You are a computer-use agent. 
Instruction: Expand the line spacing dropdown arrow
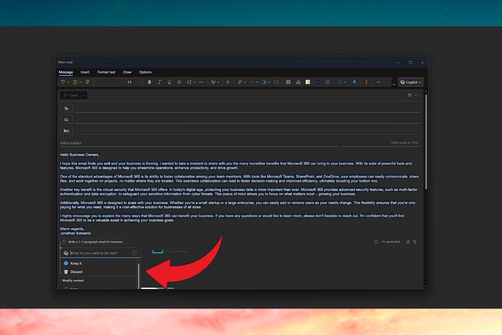(x=194, y=82)
